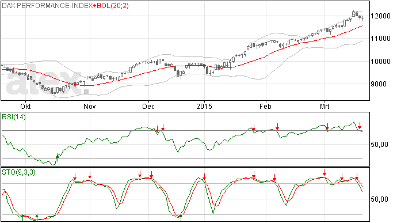Click the Nov month axis label
Image resolution: width=397 pixels, height=223 pixels.
coord(90,106)
